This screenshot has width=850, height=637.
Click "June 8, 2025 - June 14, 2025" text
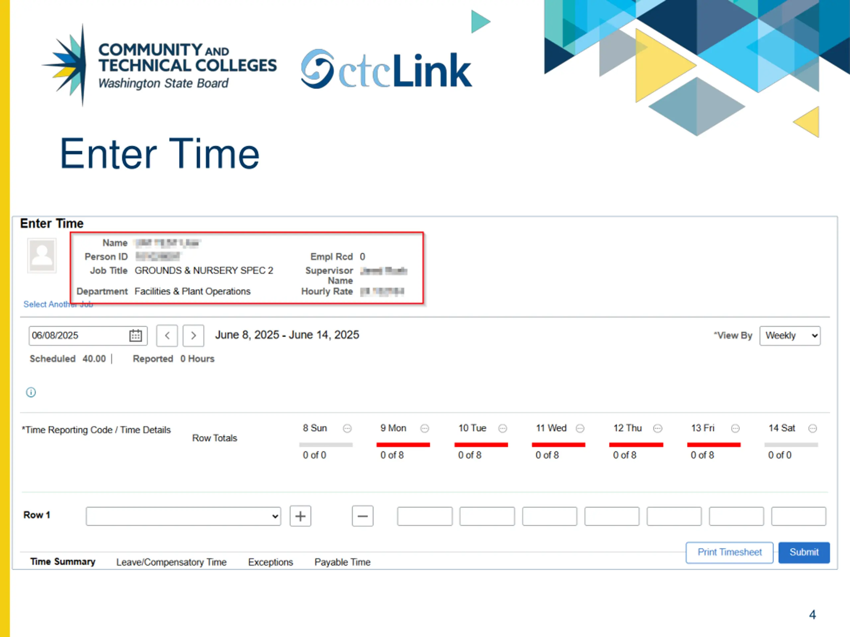click(x=287, y=335)
